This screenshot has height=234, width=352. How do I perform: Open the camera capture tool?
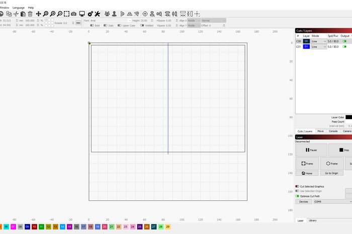(x=74, y=14)
